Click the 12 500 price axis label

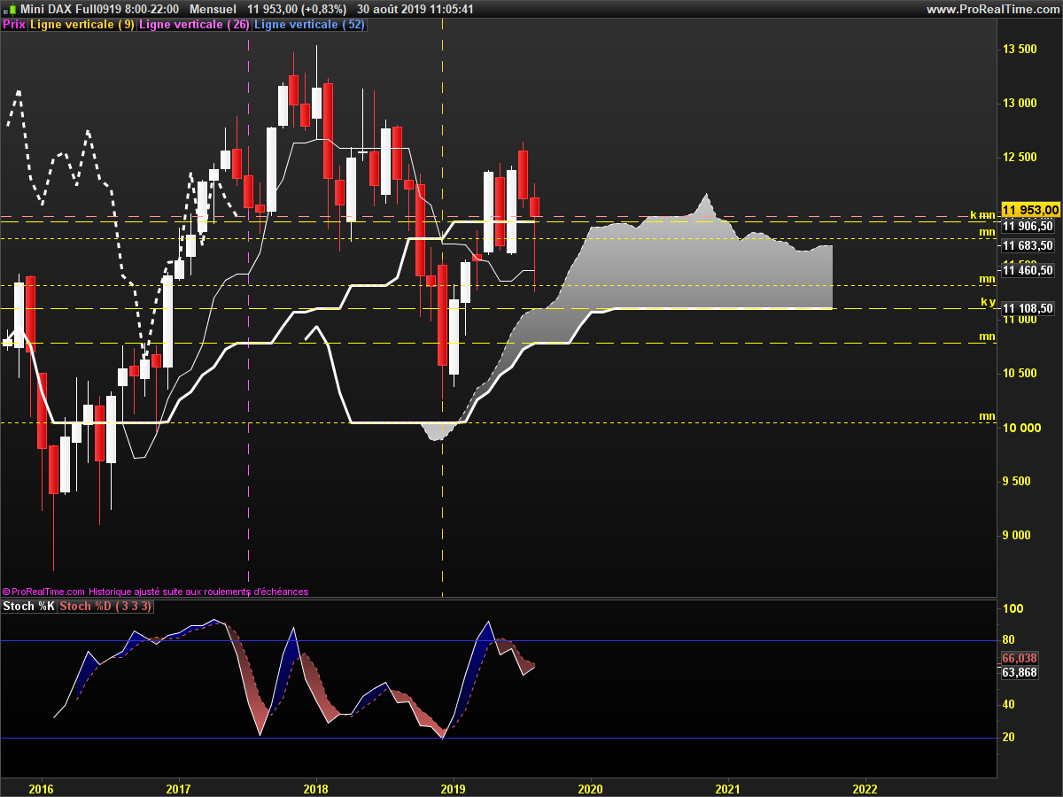pyautogui.click(x=1019, y=157)
